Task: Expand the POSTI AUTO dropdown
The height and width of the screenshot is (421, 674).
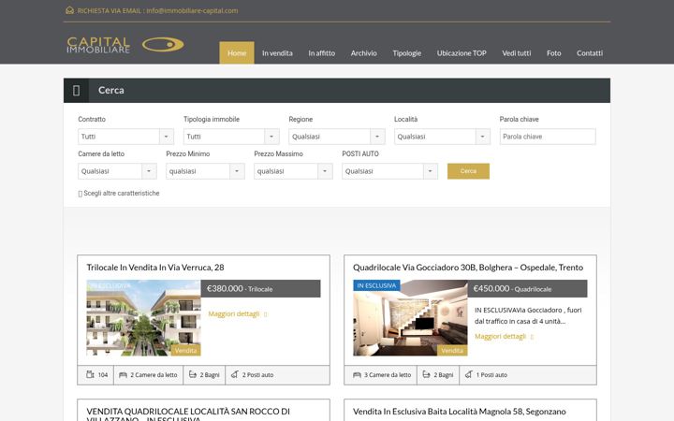Action: click(389, 171)
